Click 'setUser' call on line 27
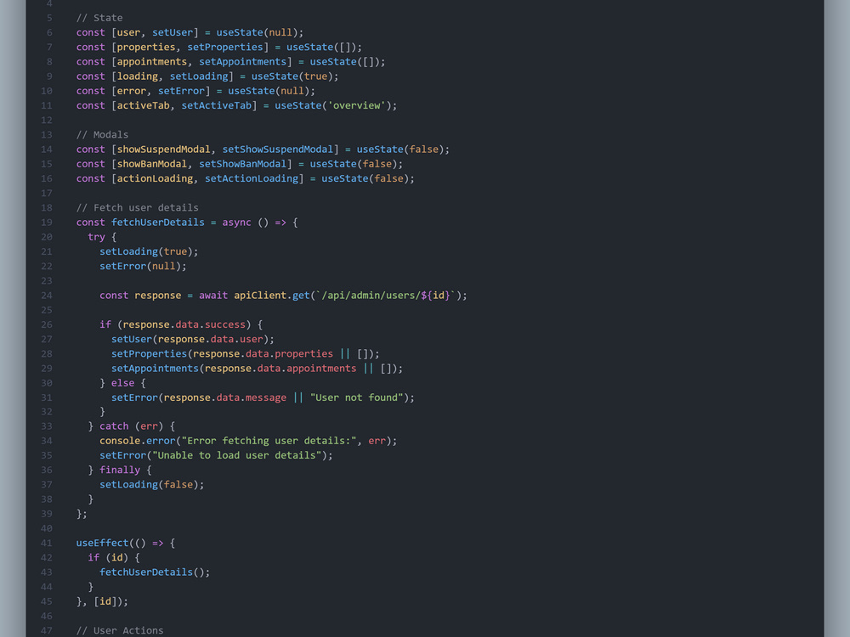The width and height of the screenshot is (850, 637). [131, 340]
